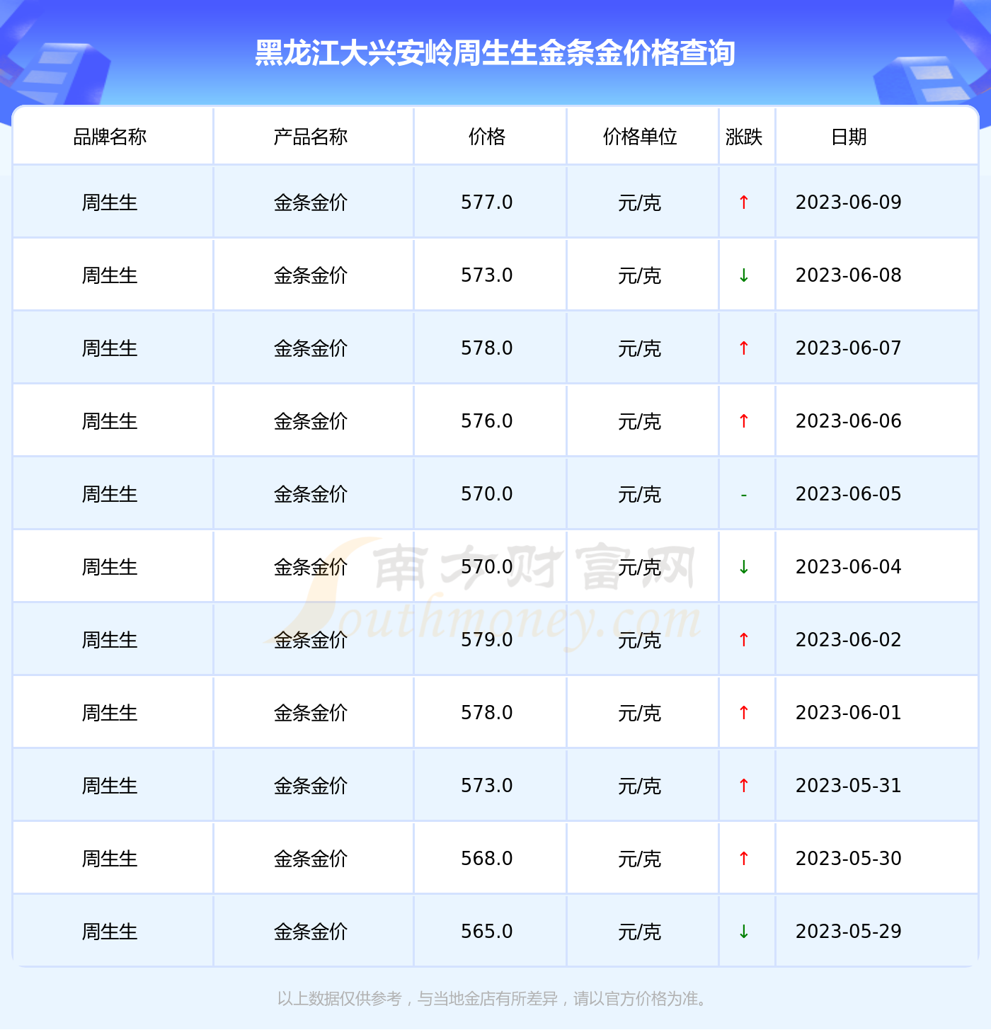Click the 产品名称 column header
The image size is (991, 1030).
311,137
